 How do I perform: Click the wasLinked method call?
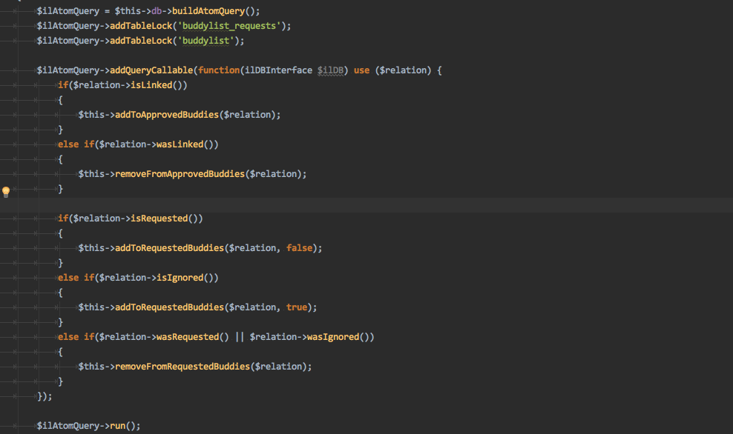click(x=179, y=144)
